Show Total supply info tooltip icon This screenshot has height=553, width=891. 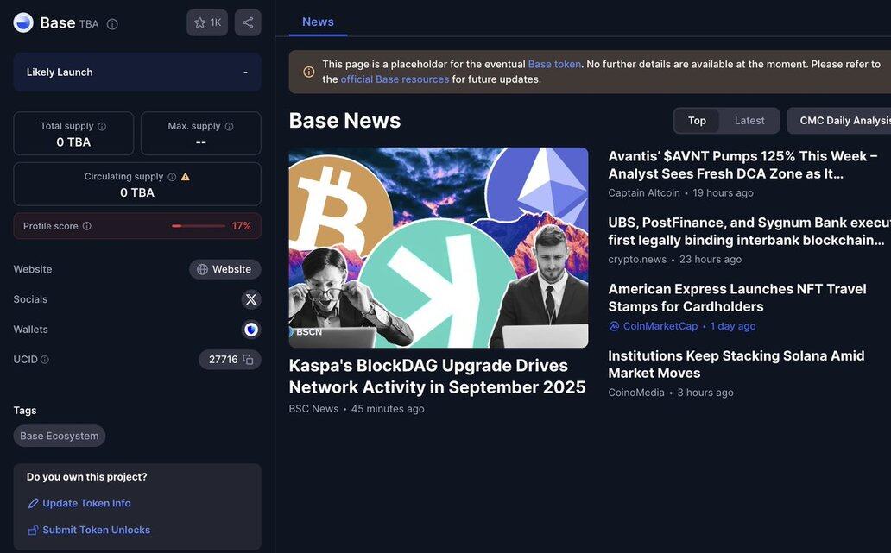tap(102, 126)
